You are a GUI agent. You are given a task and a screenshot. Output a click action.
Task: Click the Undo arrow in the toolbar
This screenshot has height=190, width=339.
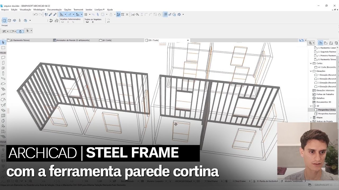[35, 15]
